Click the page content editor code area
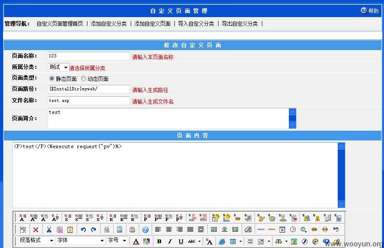 (x=175, y=175)
